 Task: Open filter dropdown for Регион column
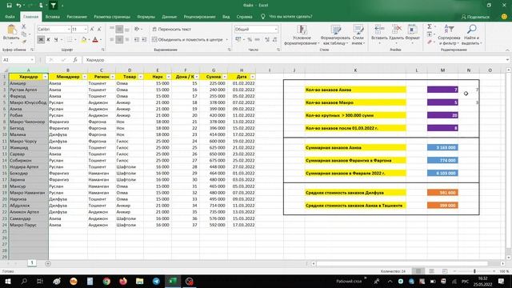[x=112, y=77]
